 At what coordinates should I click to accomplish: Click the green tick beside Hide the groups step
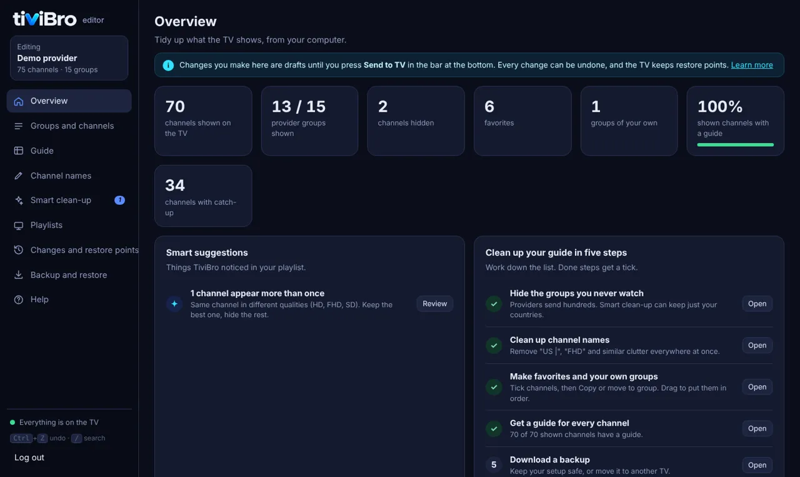[494, 304]
